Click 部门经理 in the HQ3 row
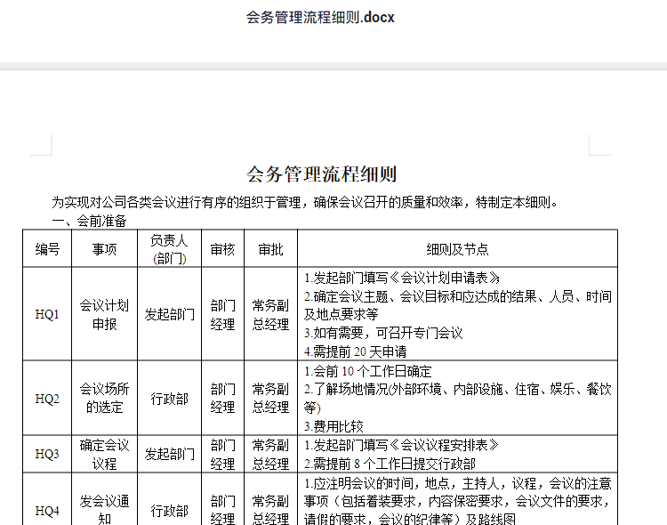667x525 pixels. pyautogui.click(x=222, y=454)
